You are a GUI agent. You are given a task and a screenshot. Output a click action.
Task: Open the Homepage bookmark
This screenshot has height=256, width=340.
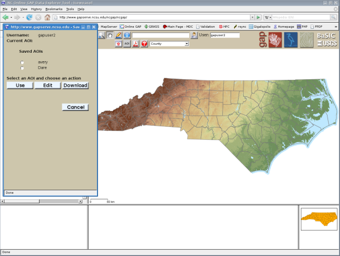[284, 27]
